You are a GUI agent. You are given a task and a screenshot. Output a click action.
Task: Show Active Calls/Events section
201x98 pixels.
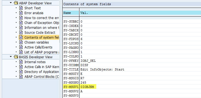click(38, 47)
